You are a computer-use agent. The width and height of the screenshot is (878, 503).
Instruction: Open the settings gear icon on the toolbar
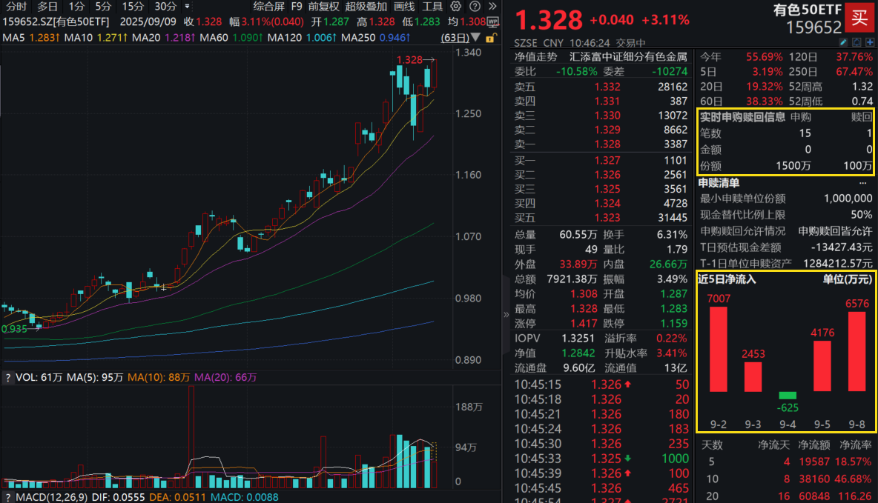coord(456,6)
